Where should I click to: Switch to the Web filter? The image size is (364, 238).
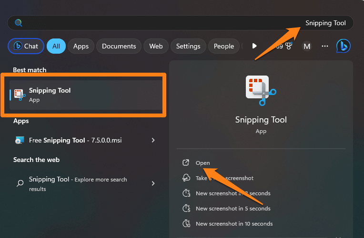pyautogui.click(x=156, y=46)
